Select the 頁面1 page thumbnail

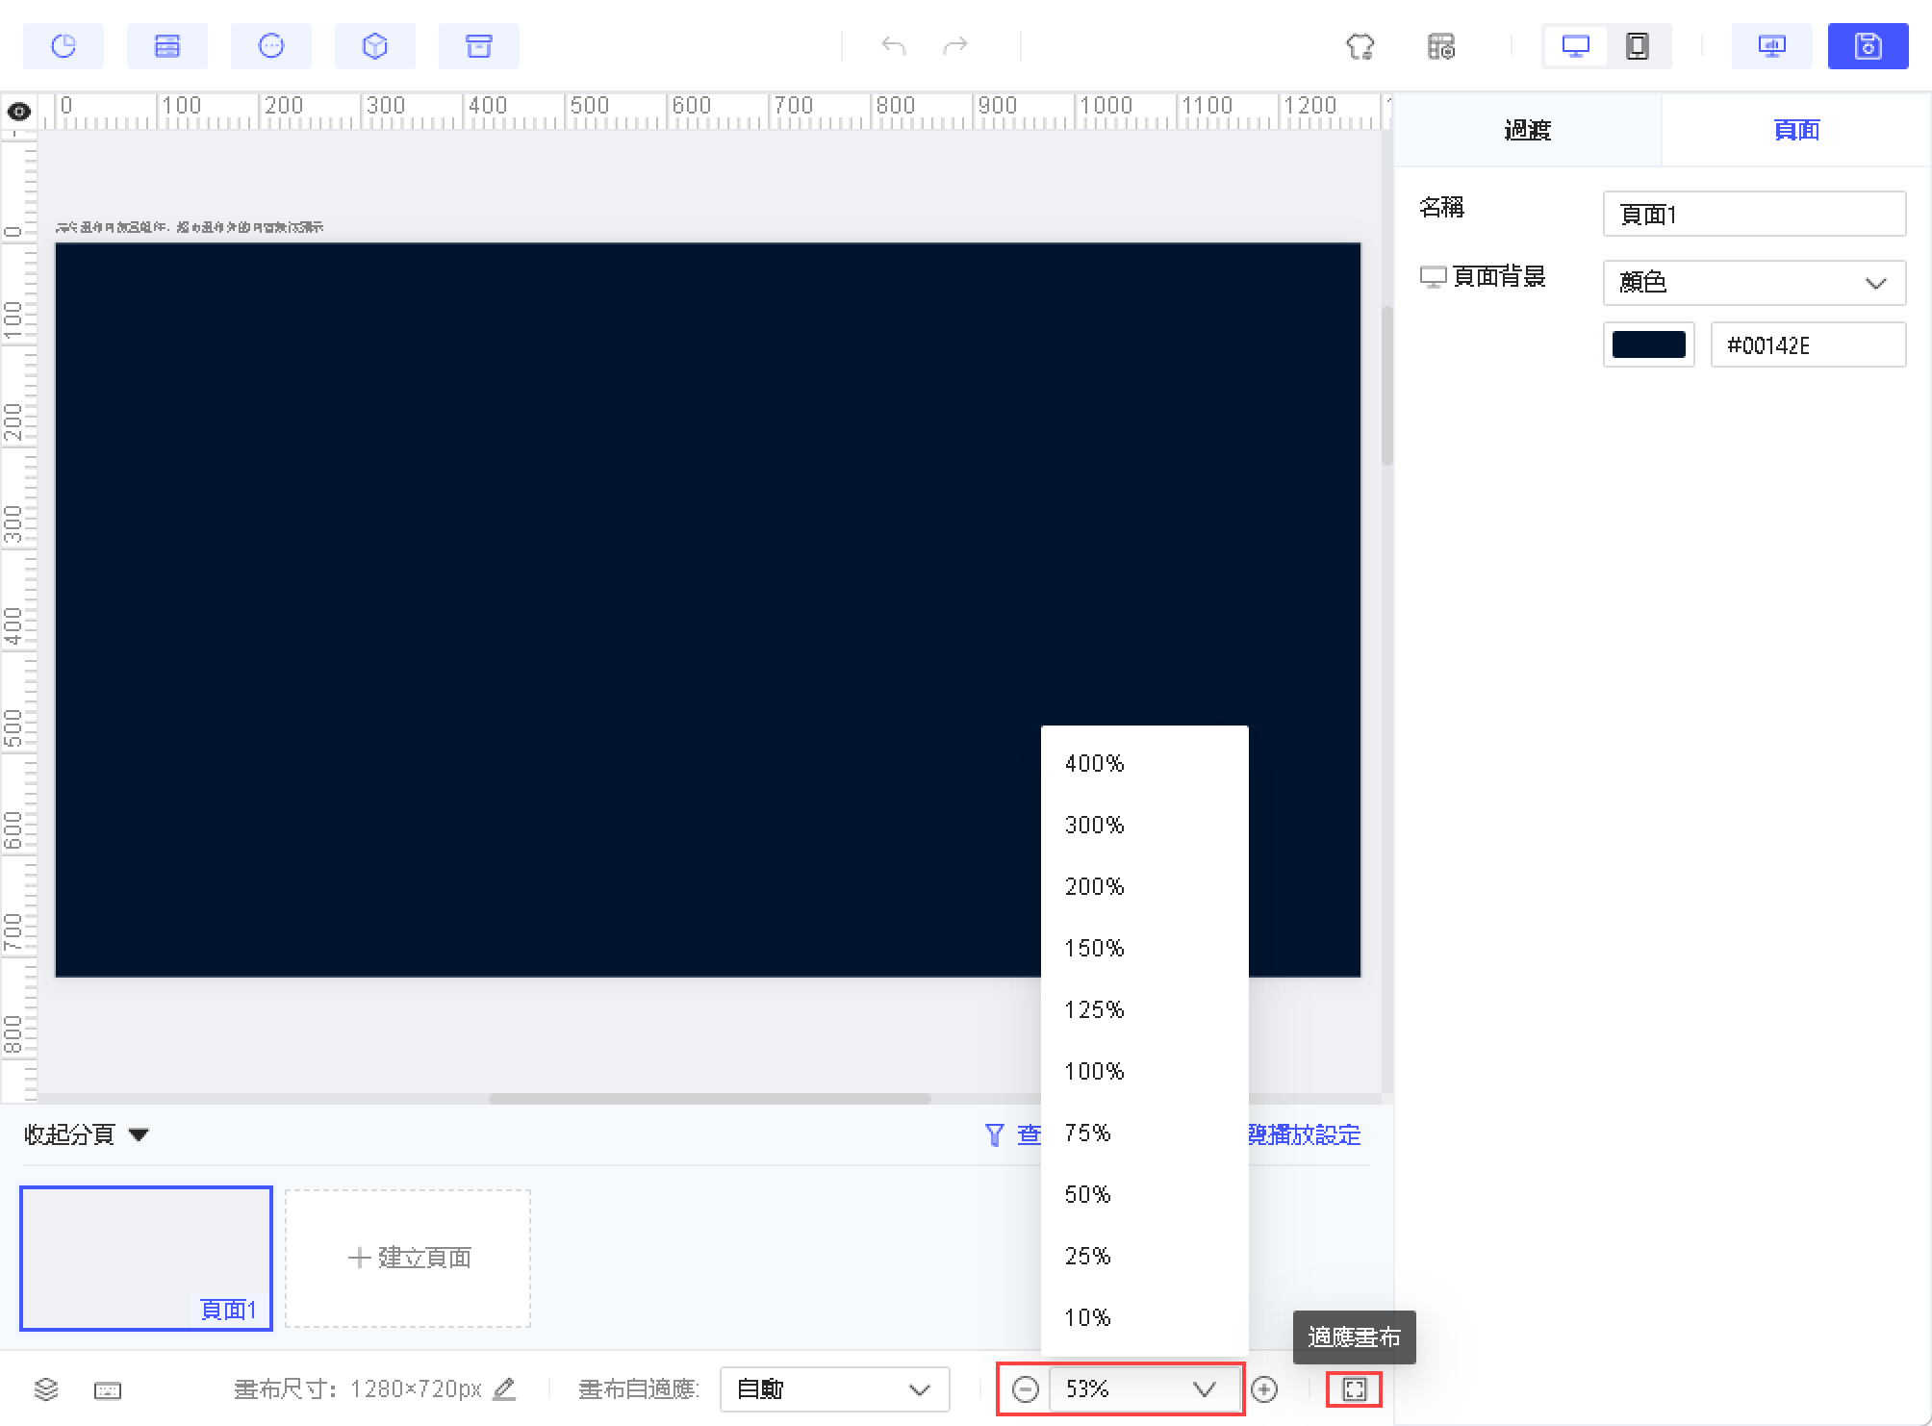pos(146,1258)
